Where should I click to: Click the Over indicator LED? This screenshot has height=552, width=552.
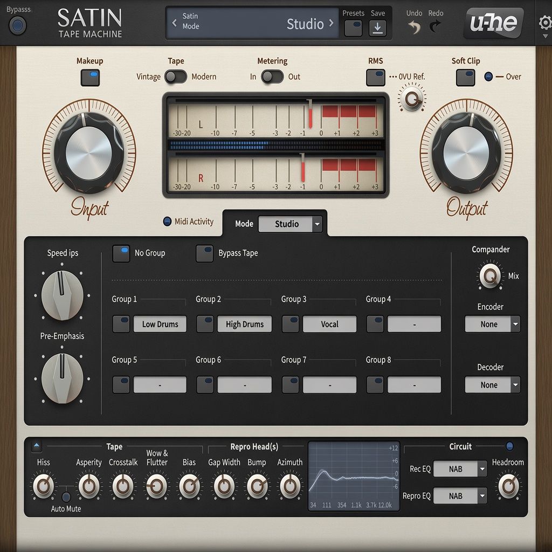(488, 77)
